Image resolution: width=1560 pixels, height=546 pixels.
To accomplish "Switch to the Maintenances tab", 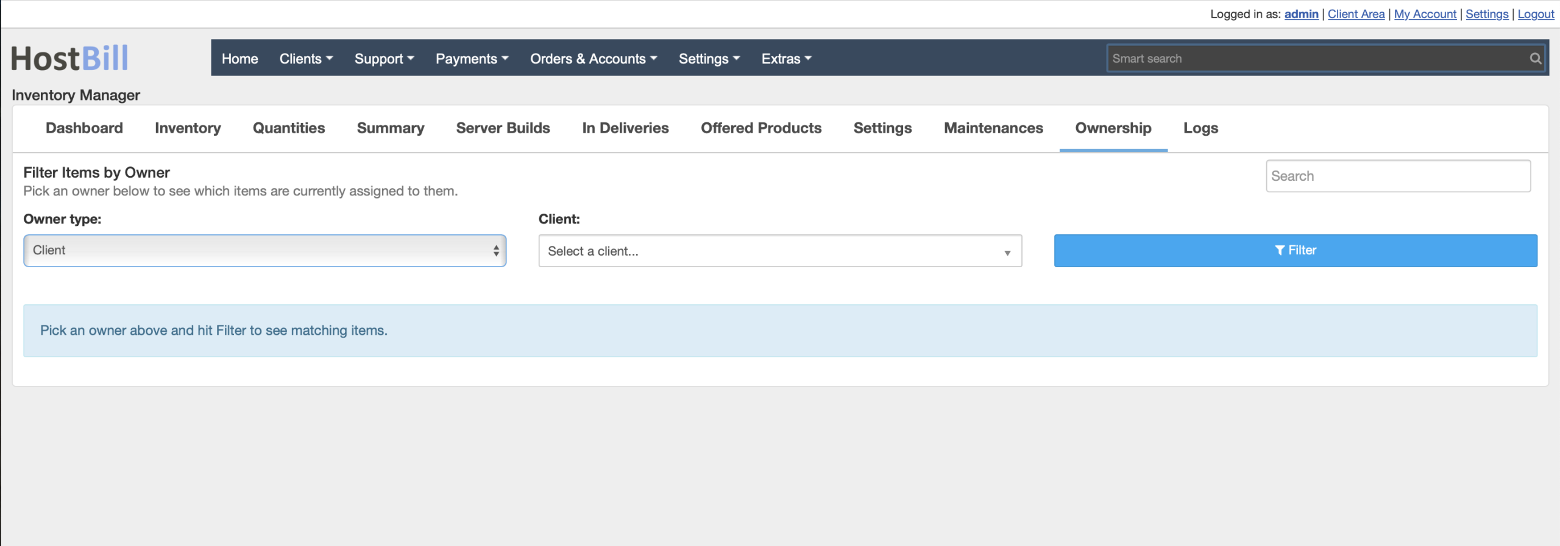I will pos(993,128).
